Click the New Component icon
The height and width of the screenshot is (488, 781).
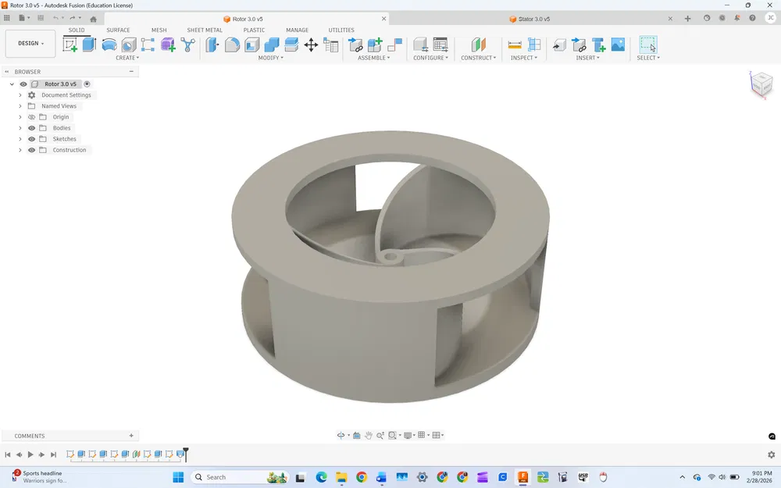click(x=375, y=45)
